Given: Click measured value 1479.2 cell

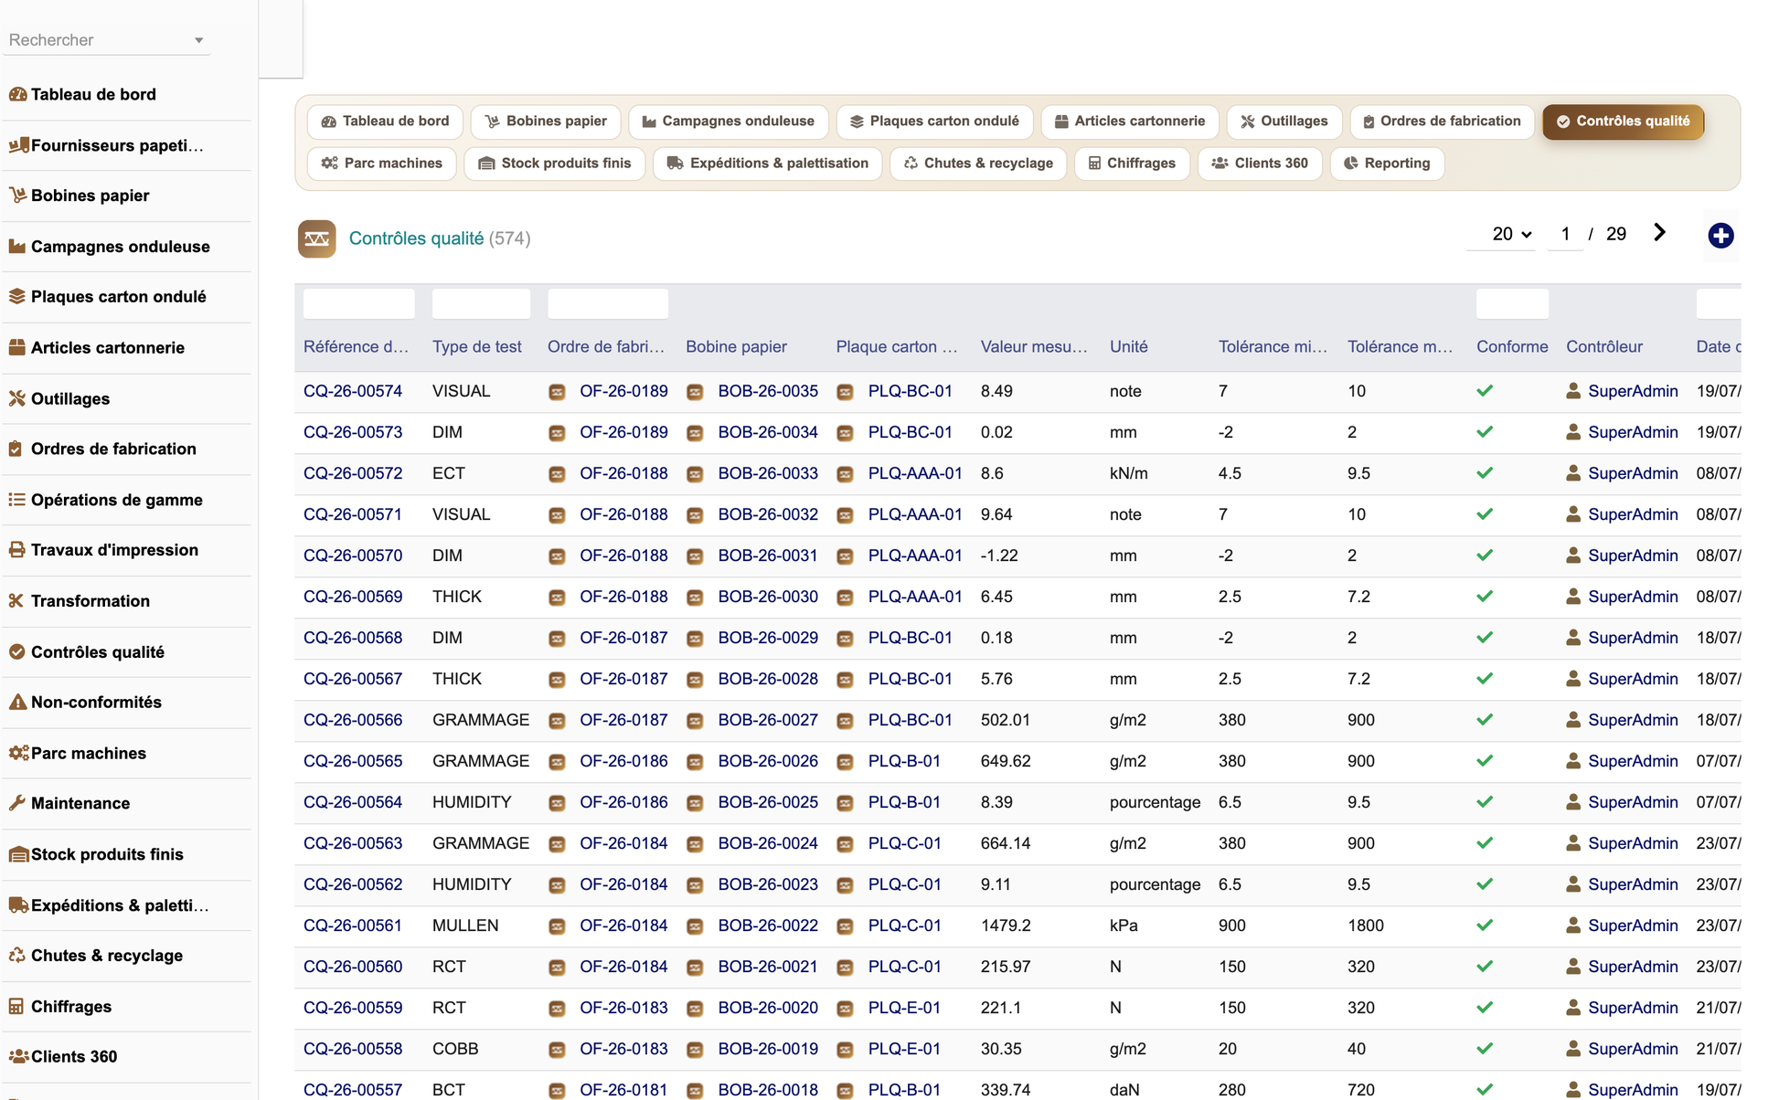Looking at the screenshot, I should click(1006, 925).
